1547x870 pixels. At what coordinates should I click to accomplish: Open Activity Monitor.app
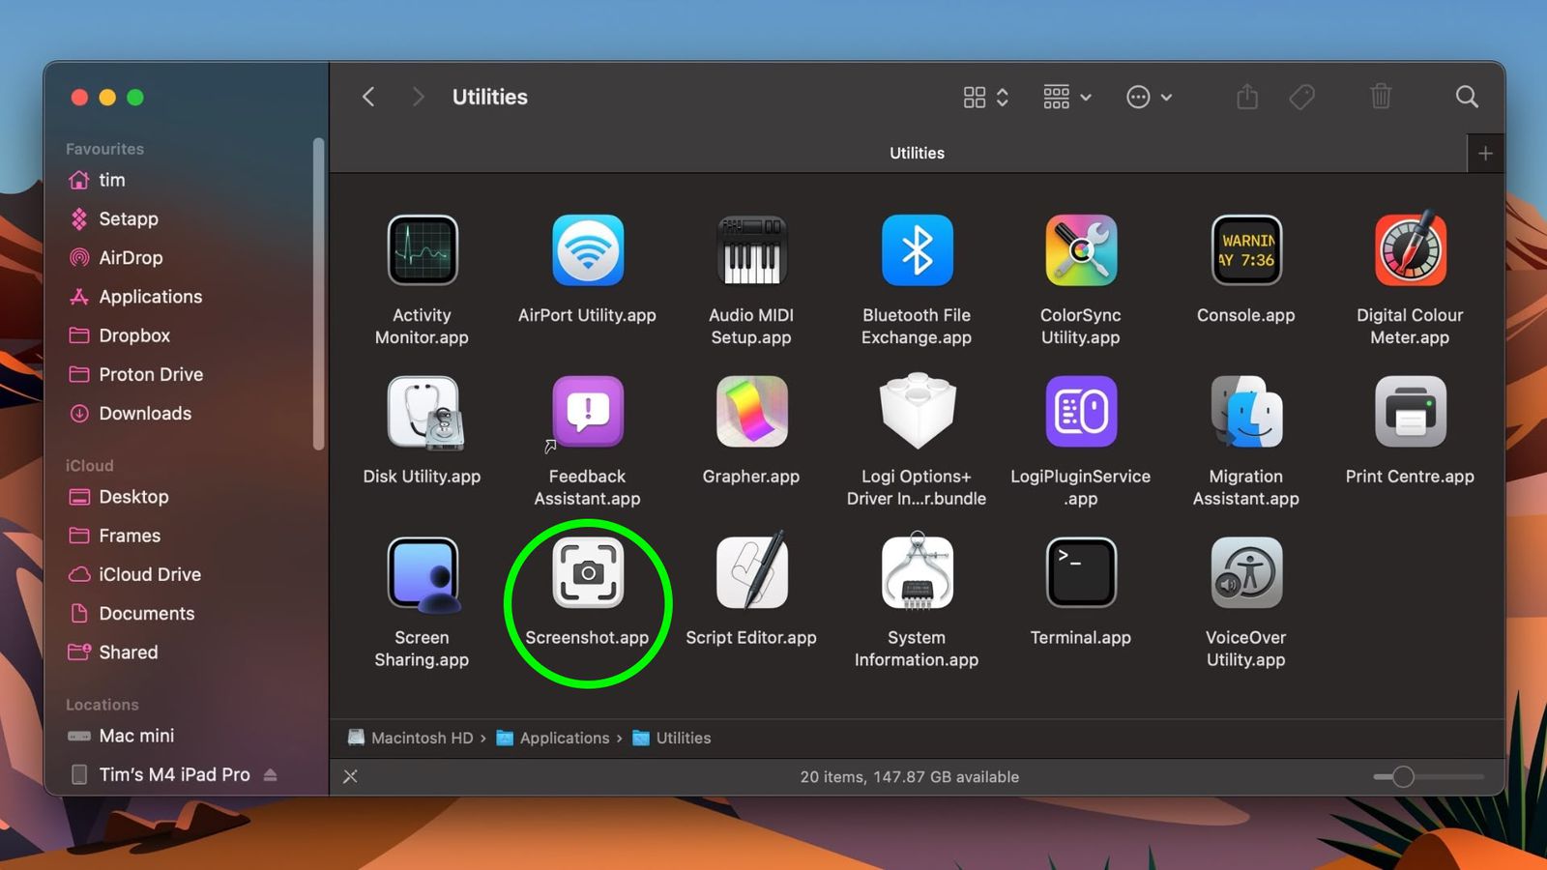point(422,249)
